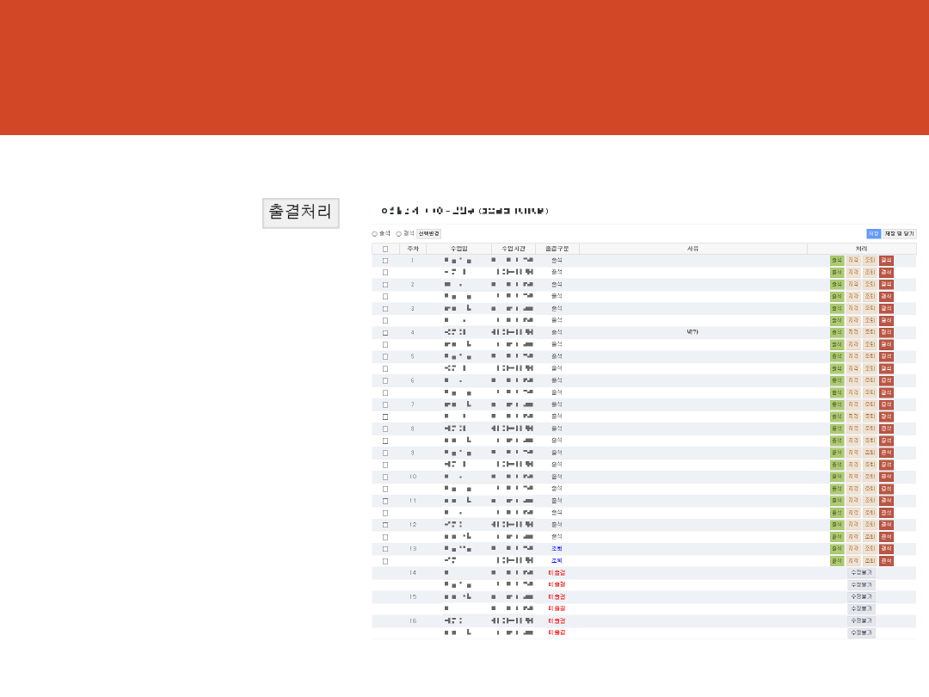Toggle the select-all checkbox in table header

[385, 249]
